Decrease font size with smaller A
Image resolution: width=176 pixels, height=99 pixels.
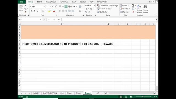click(x=56, y=7)
